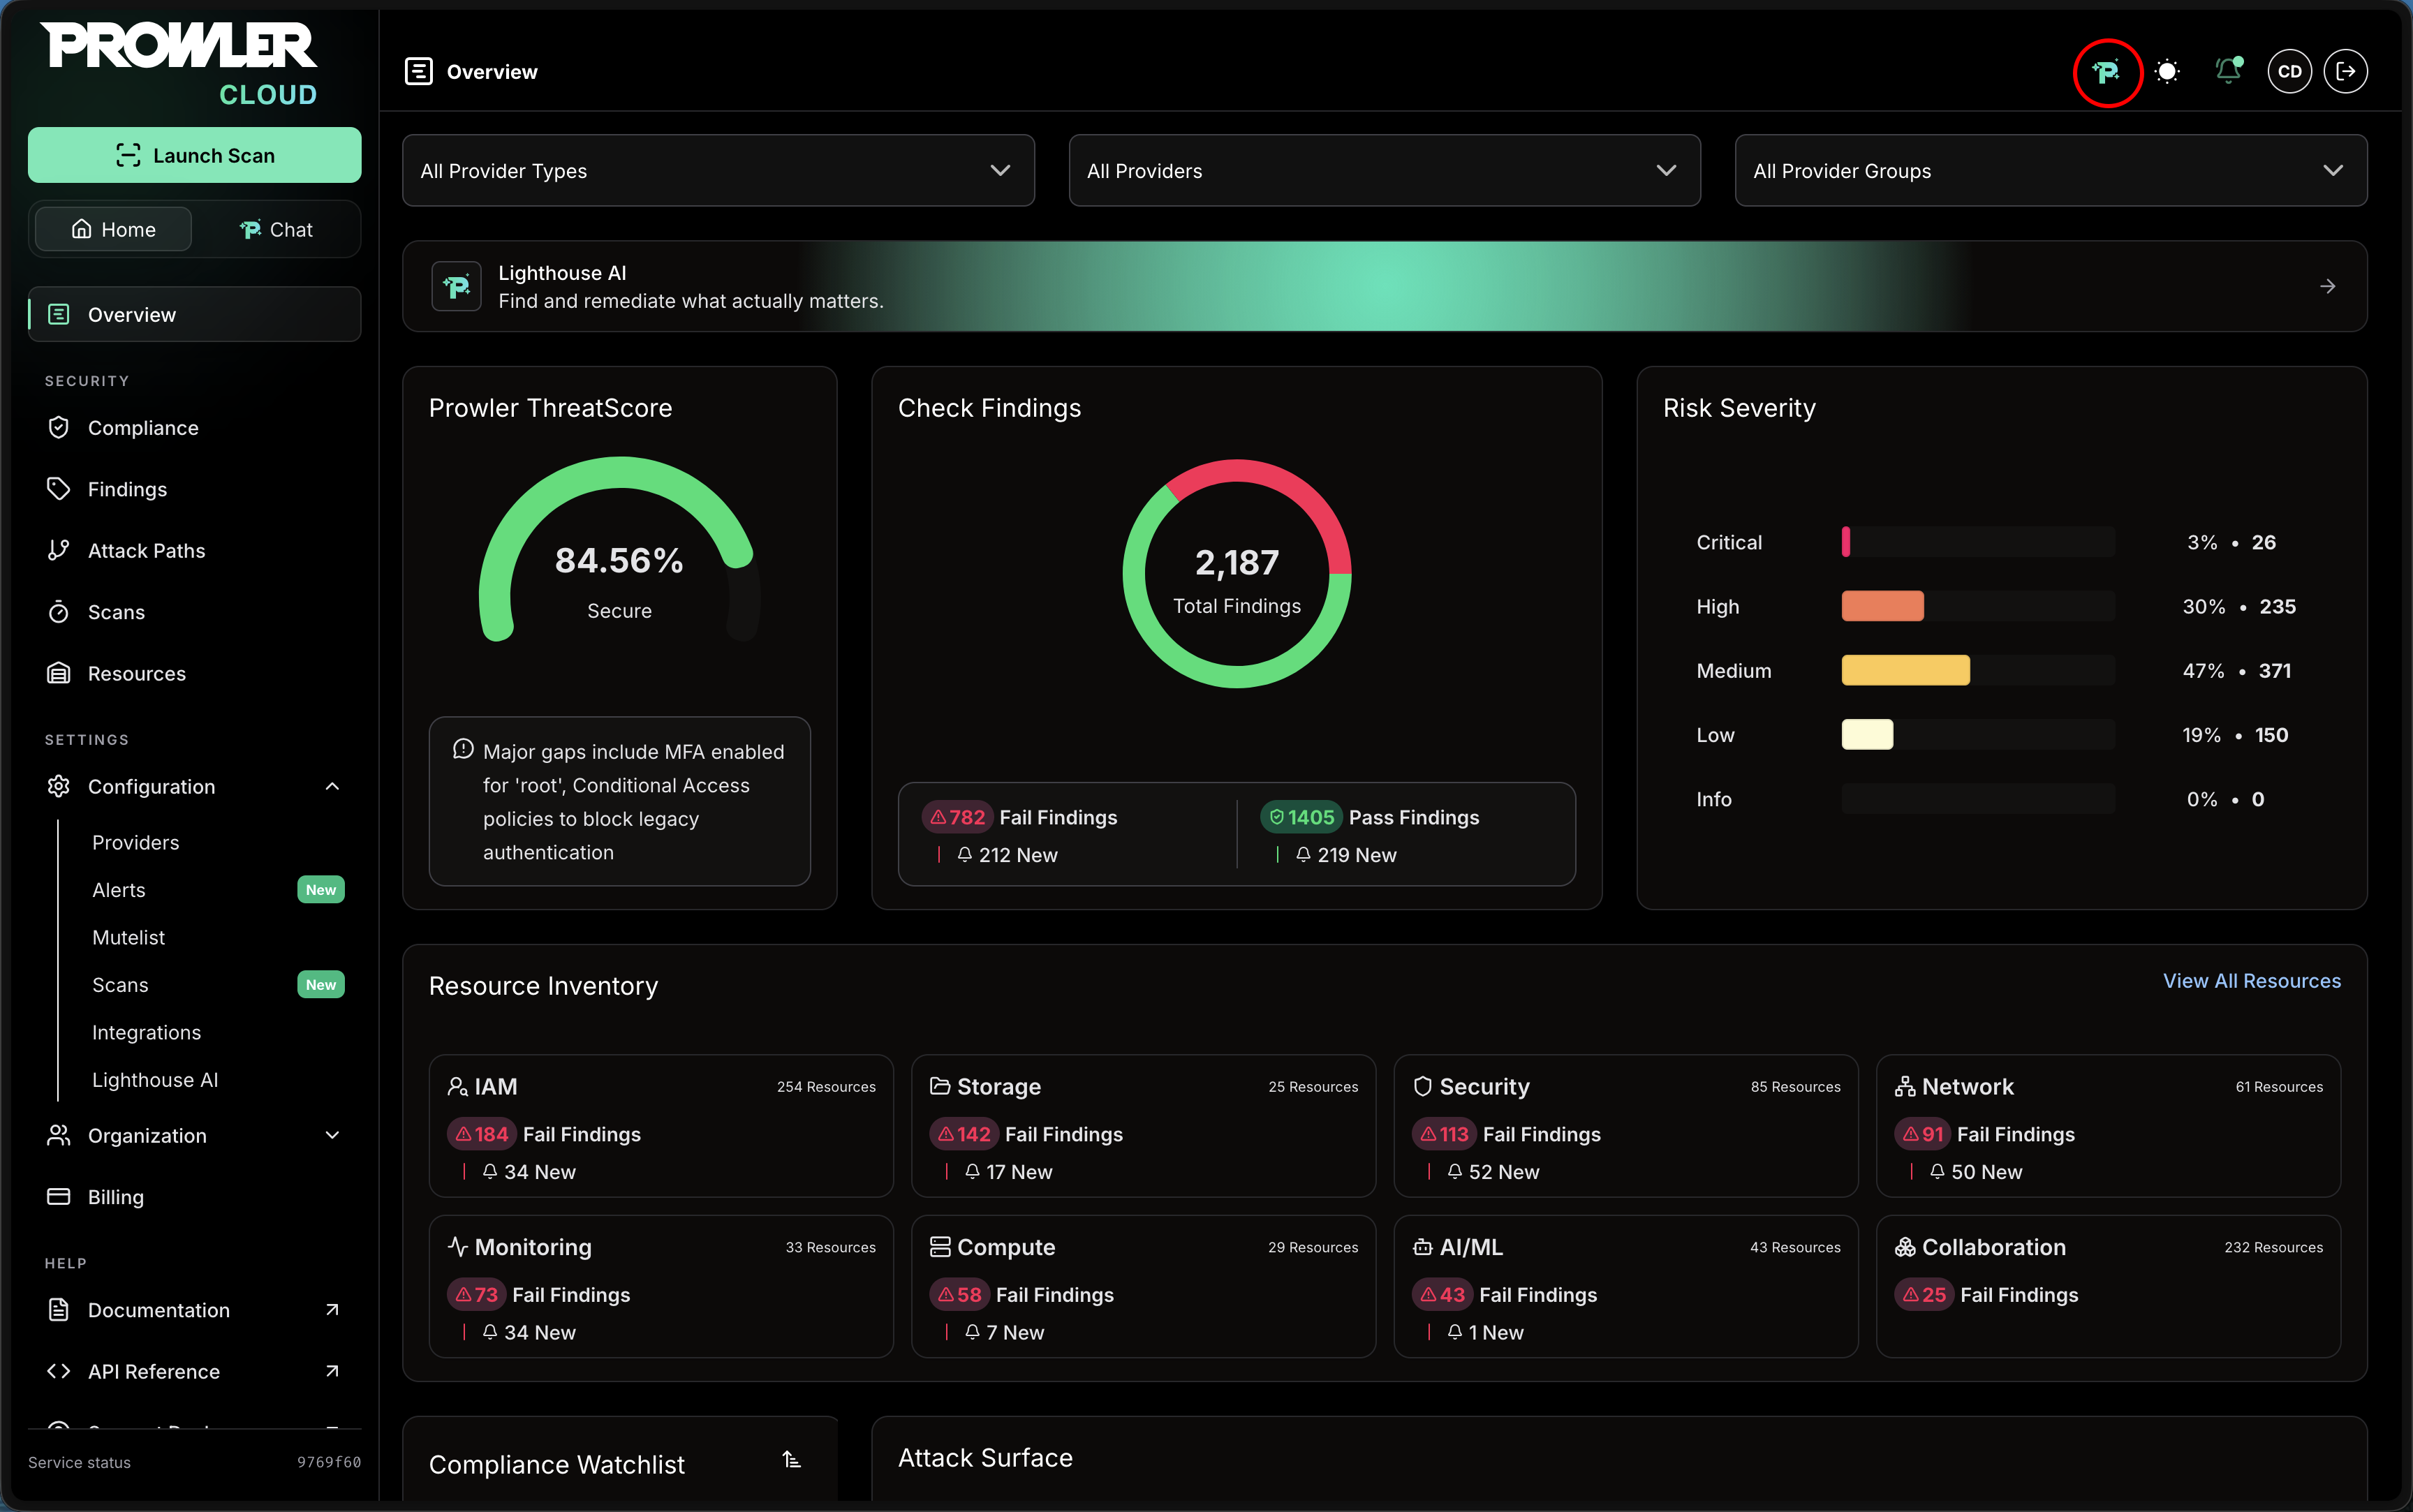Click the Network topology icon
2413x1512 pixels.
point(1905,1086)
